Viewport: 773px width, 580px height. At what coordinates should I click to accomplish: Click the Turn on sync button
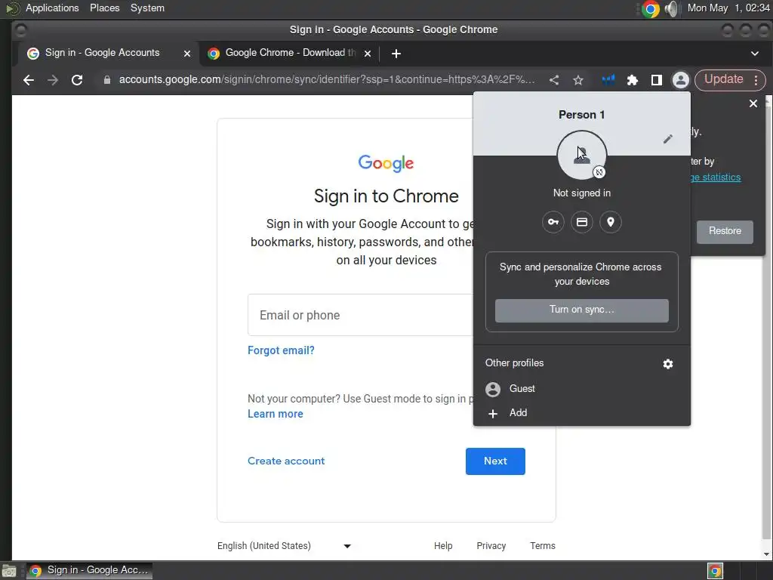pyautogui.click(x=582, y=310)
